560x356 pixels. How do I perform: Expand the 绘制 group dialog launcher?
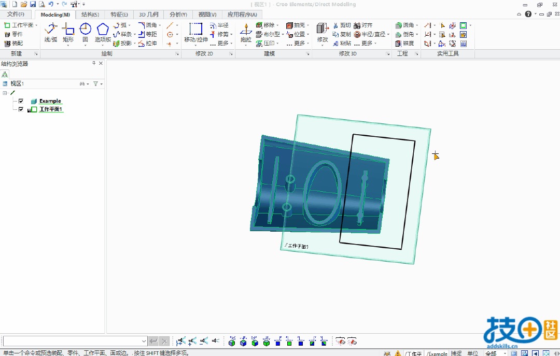coord(177,54)
